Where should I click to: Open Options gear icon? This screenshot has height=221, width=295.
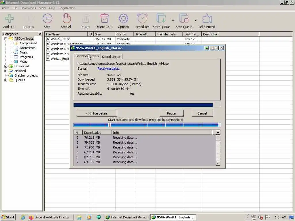[x=123, y=18]
